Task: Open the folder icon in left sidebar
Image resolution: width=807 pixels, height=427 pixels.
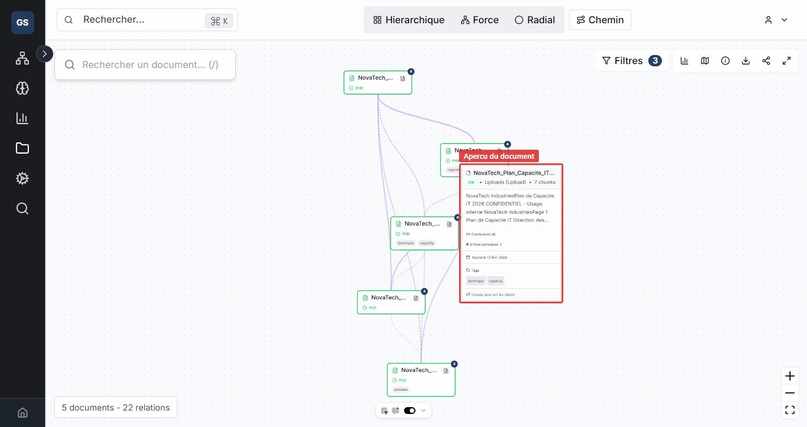Action: (x=22, y=149)
